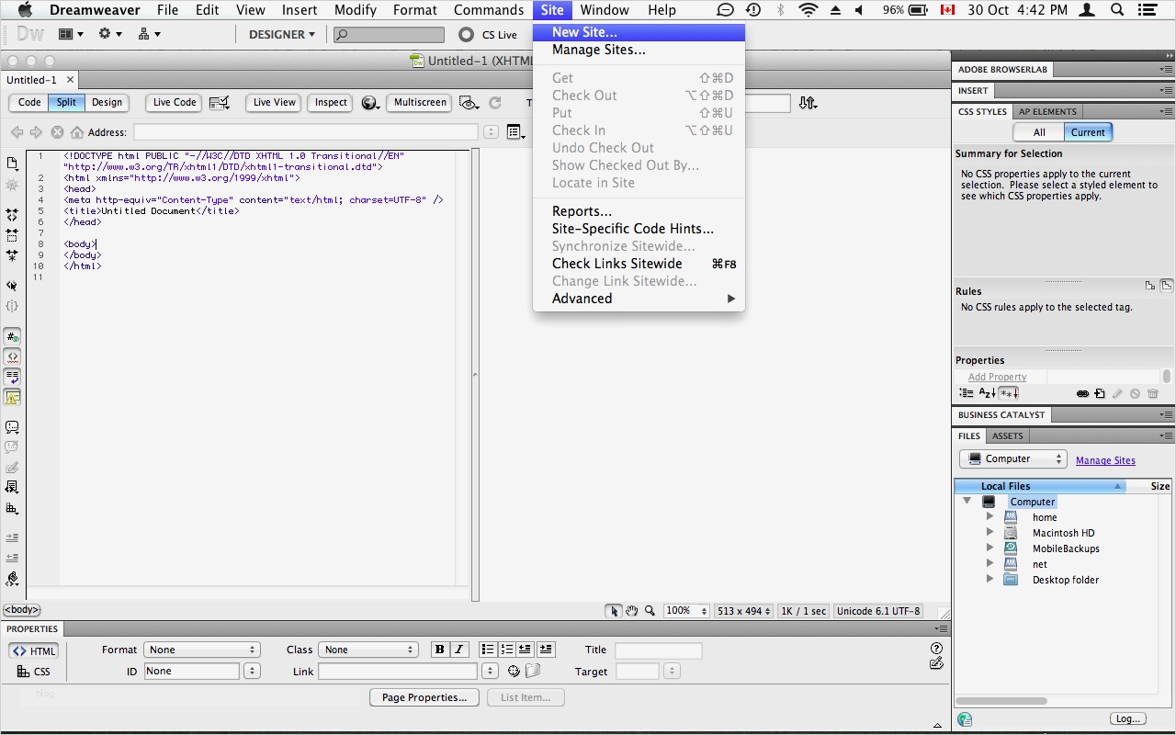Viewport: 1176px width, 735px height.
Task: Click the Address input field
Action: [x=305, y=132]
